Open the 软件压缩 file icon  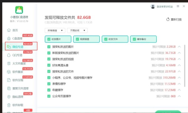coord(9,80)
